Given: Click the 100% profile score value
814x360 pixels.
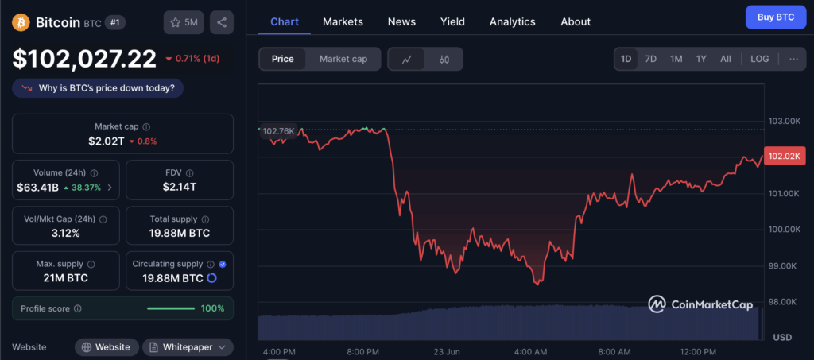Looking at the screenshot, I should point(213,308).
